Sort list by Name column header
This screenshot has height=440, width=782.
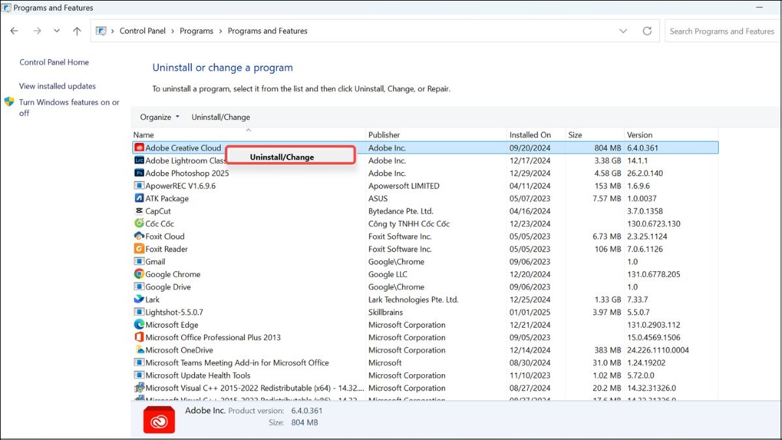click(x=248, y=135)
